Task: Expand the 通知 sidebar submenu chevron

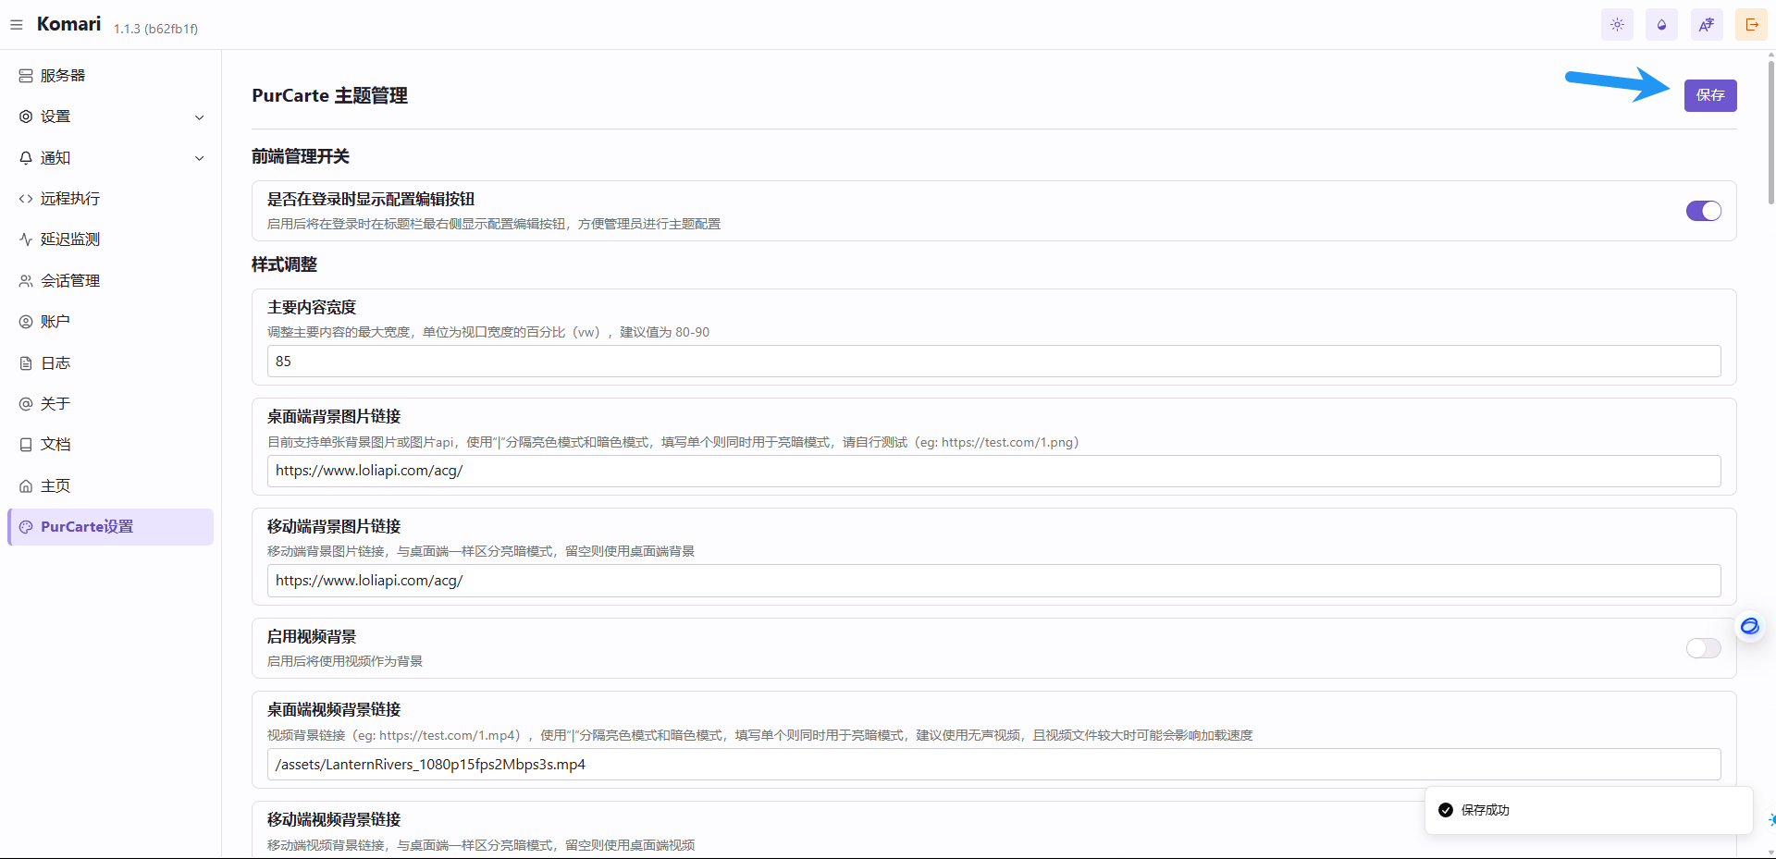Action: point(199,158)
